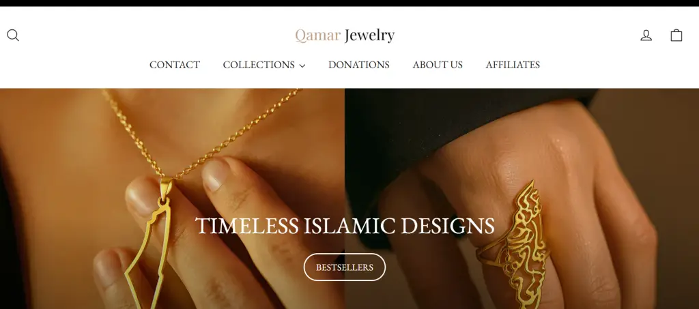Open the Donations page
Viewport: 699px width, 309px height.
pyautogui.click(x=359, y=65)
